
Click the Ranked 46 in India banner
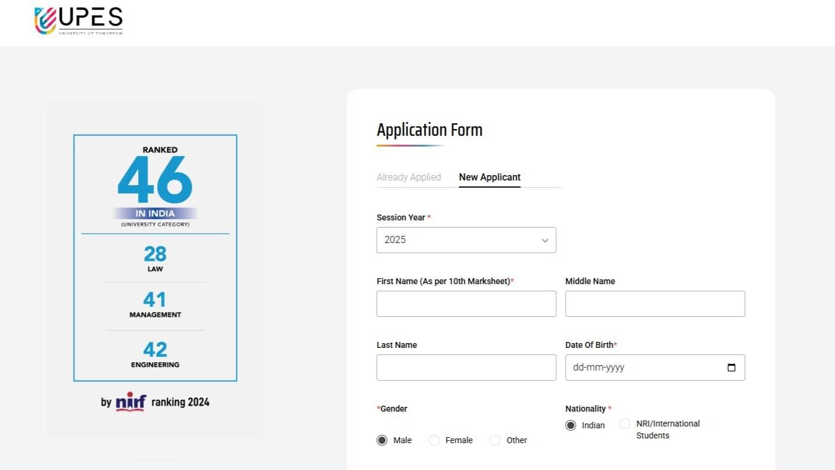pyautogui.click(x=155, y=185)
